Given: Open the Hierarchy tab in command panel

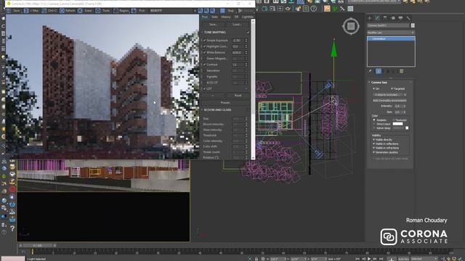Looking at the screenshot, I should pos(385,18).
